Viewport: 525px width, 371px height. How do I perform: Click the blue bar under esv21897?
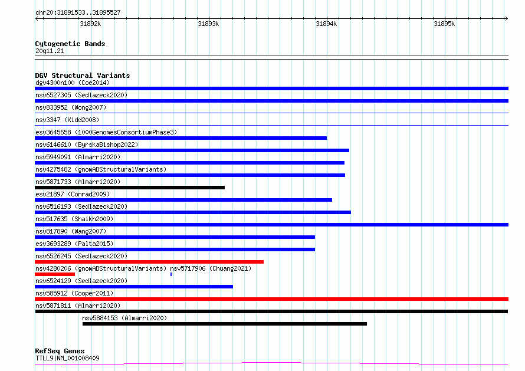coord(183,200)
